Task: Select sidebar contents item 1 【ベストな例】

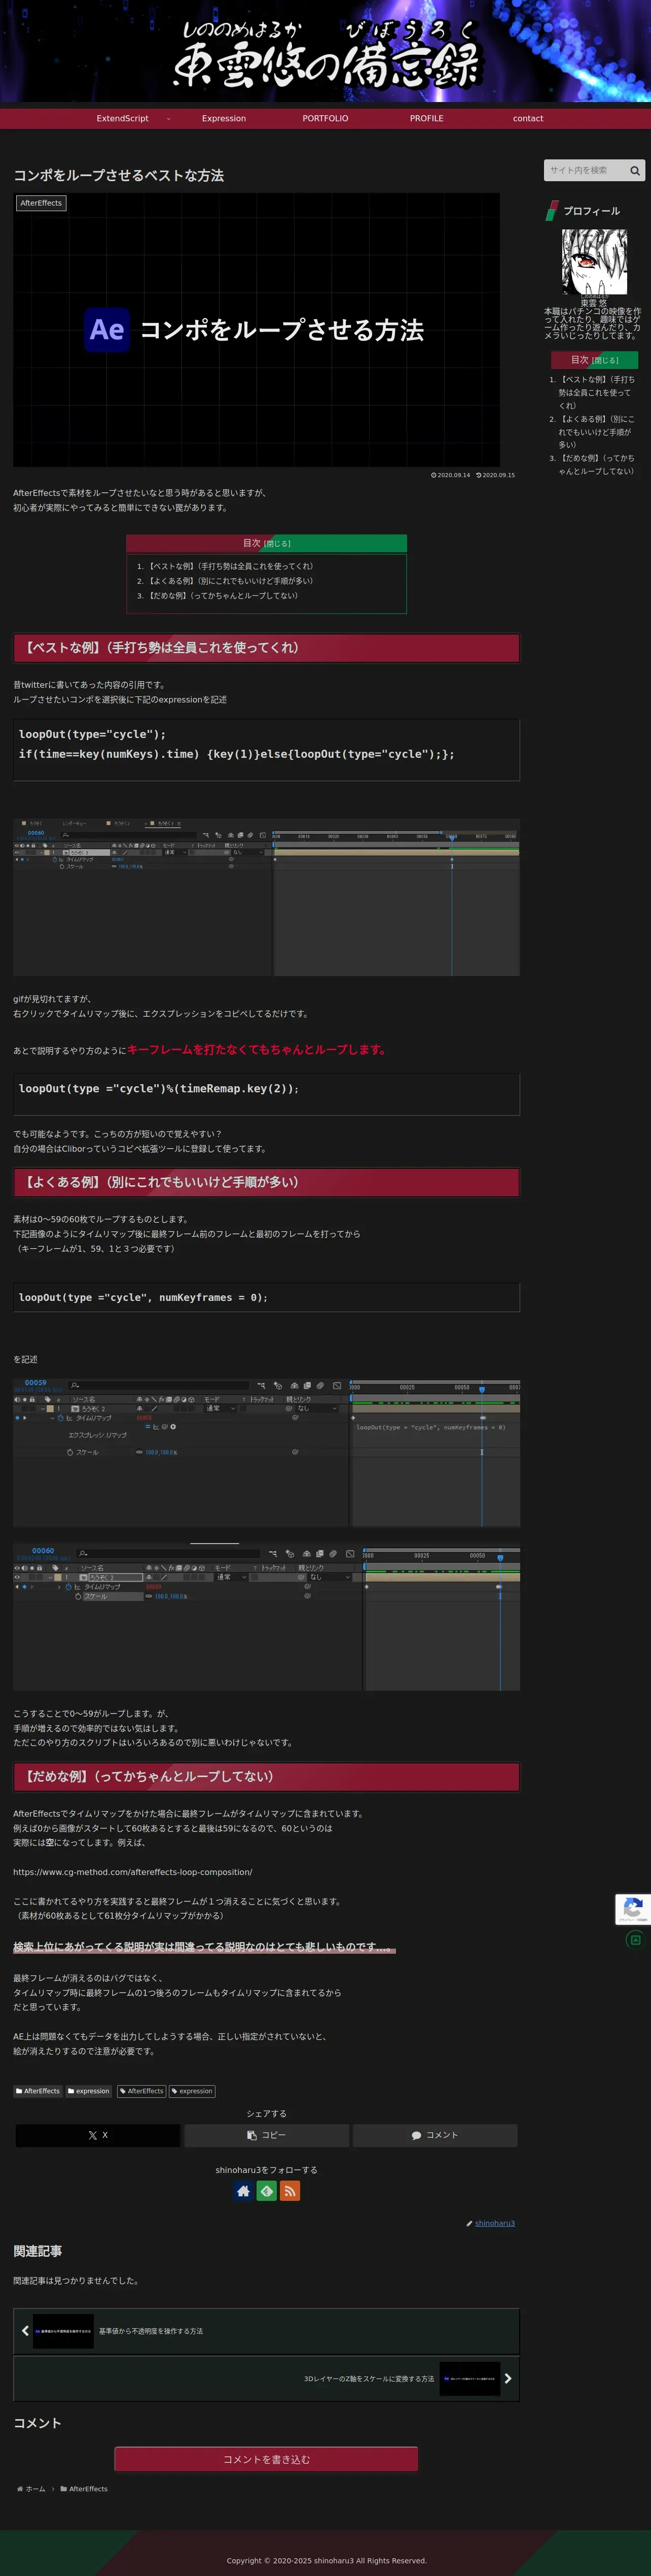Action: click(x=596, y=392)
